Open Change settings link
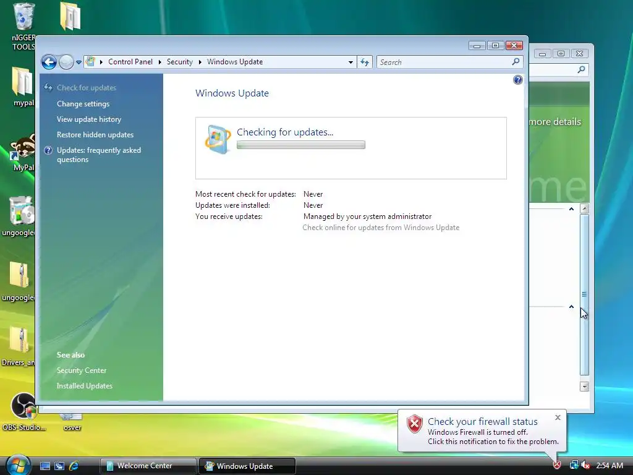Viewport: 633px width, 475px height. (x=83, y=104)
